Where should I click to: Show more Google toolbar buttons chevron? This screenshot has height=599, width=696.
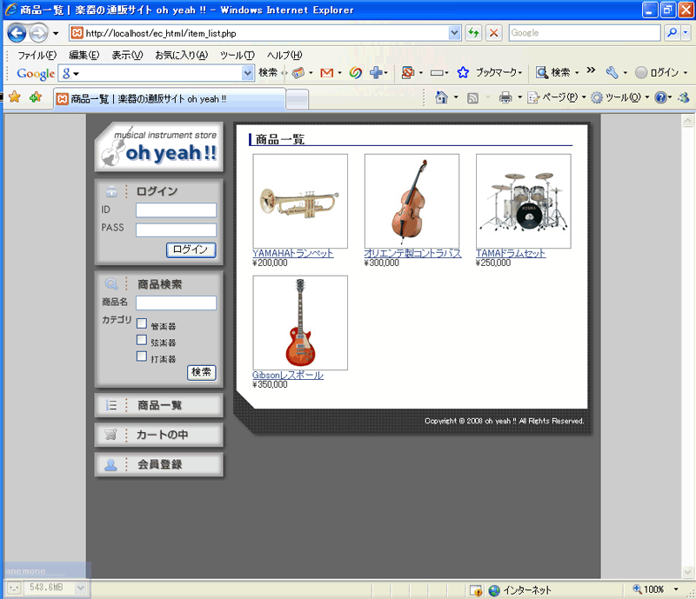(x=591, y=70)
